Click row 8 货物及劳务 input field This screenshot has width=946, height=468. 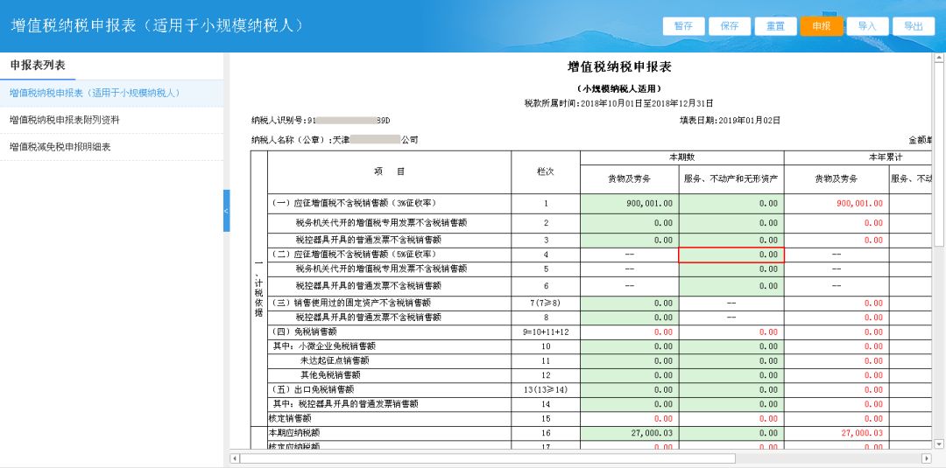tap(629, 318)
